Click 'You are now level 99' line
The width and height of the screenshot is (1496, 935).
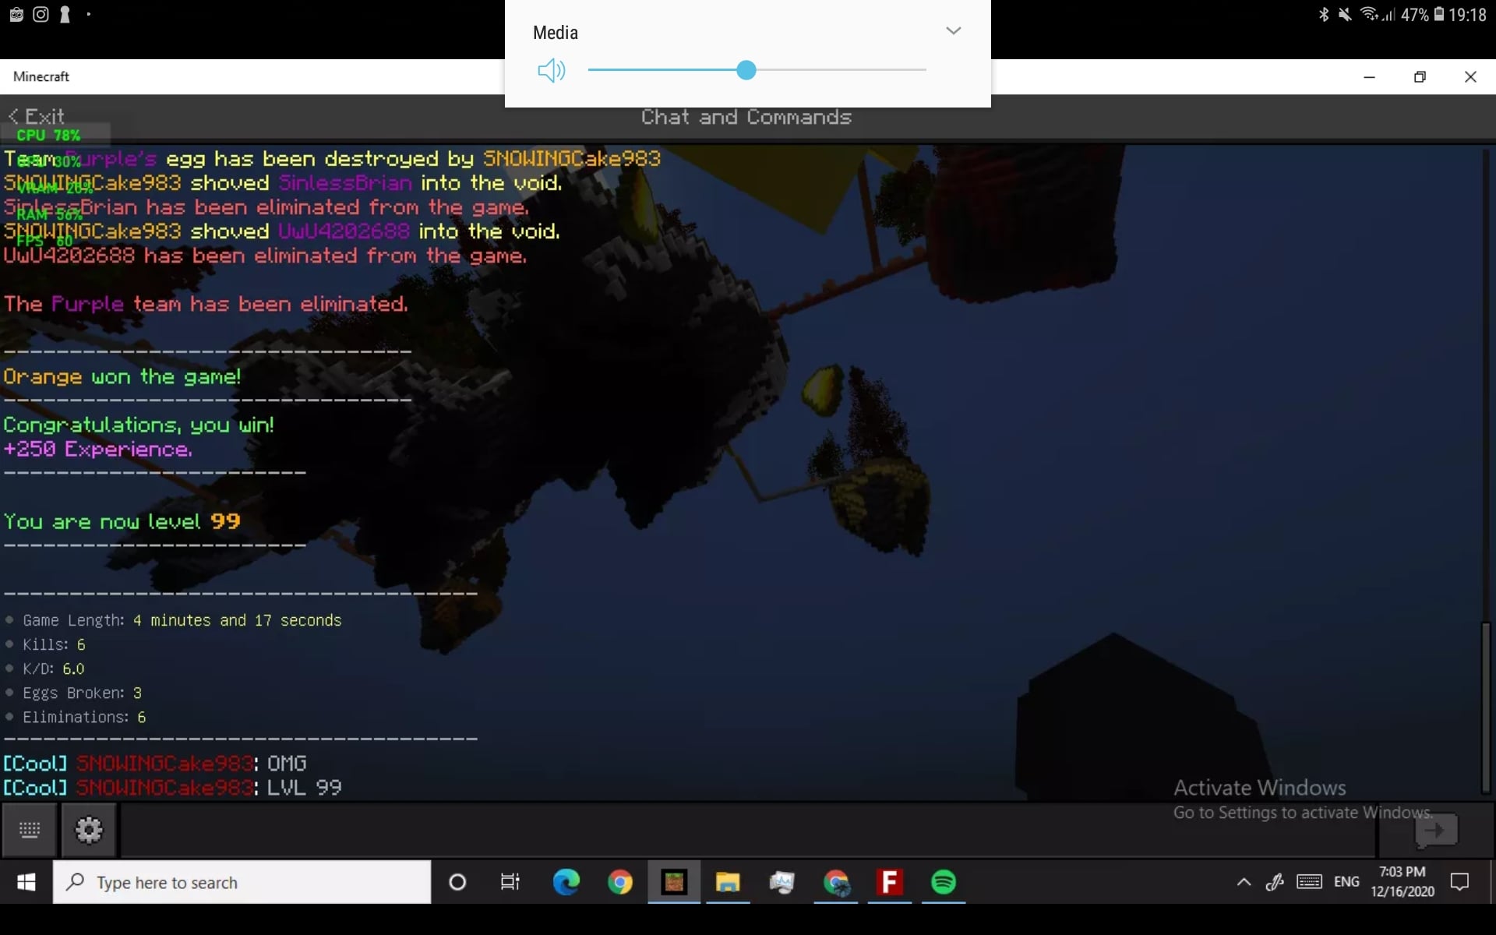tap(122, 522)
